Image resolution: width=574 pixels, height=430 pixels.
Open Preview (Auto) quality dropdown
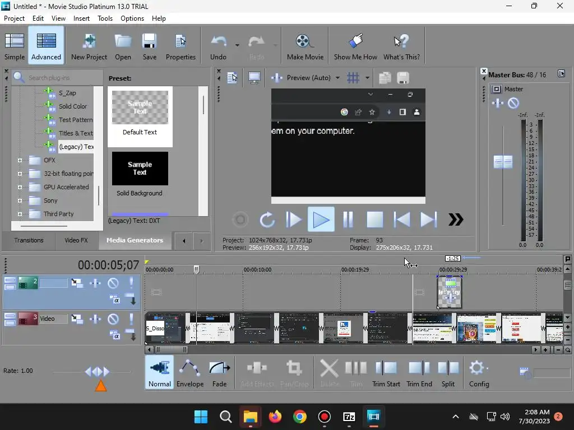coord(337,77)
